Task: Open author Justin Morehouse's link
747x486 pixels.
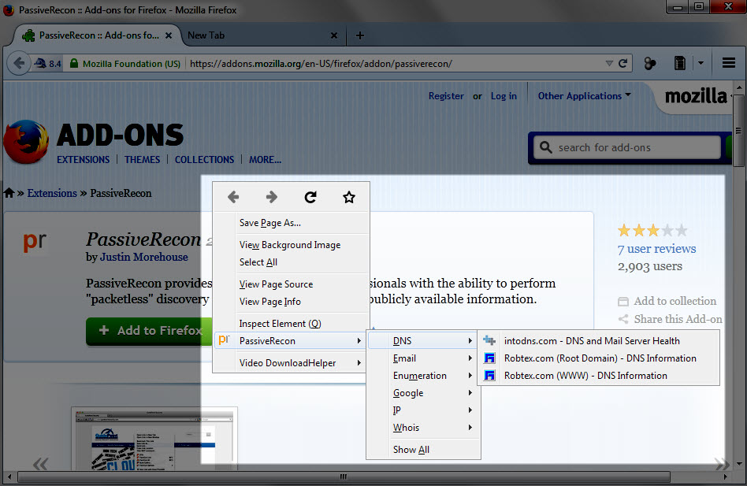Action: (144, 257)
